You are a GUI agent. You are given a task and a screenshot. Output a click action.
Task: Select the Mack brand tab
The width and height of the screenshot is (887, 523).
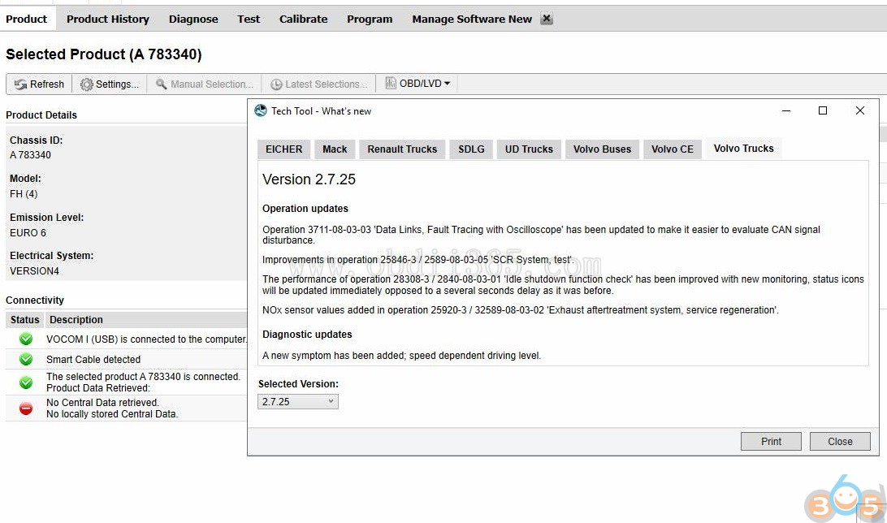pos(335,149)
